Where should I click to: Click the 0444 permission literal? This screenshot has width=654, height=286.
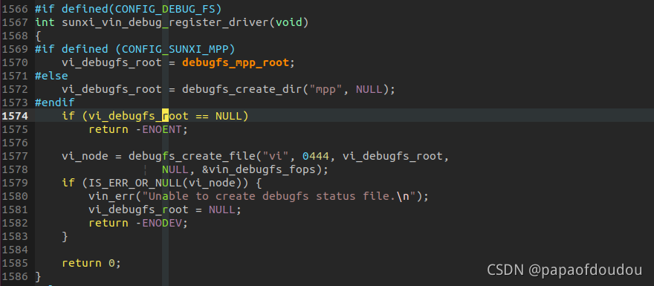[315, 156]
